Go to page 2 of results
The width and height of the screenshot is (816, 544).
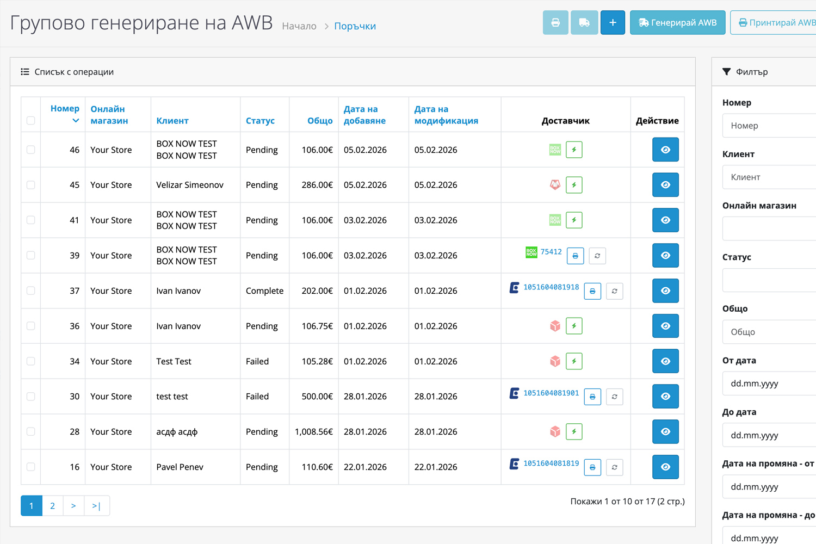pos(52,506)
